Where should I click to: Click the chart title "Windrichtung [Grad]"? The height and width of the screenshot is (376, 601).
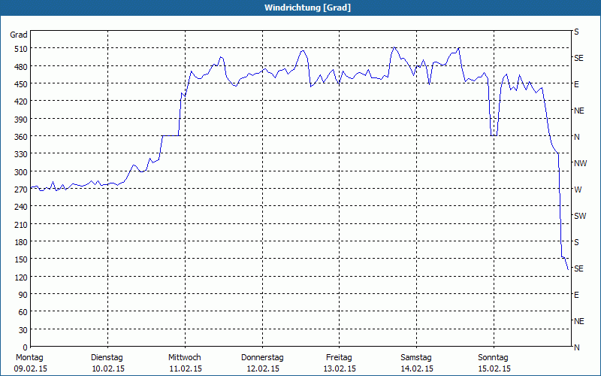pos(307,8)
